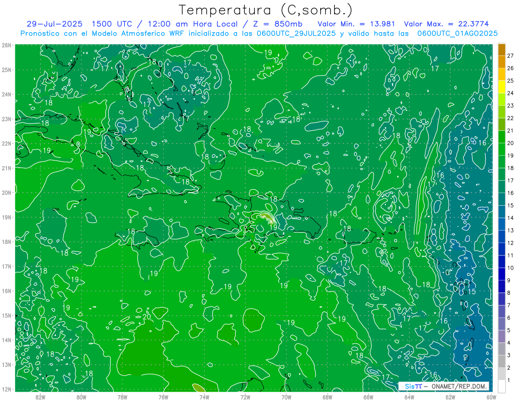Click the '15N' latitude axis label

click(6, 315)
